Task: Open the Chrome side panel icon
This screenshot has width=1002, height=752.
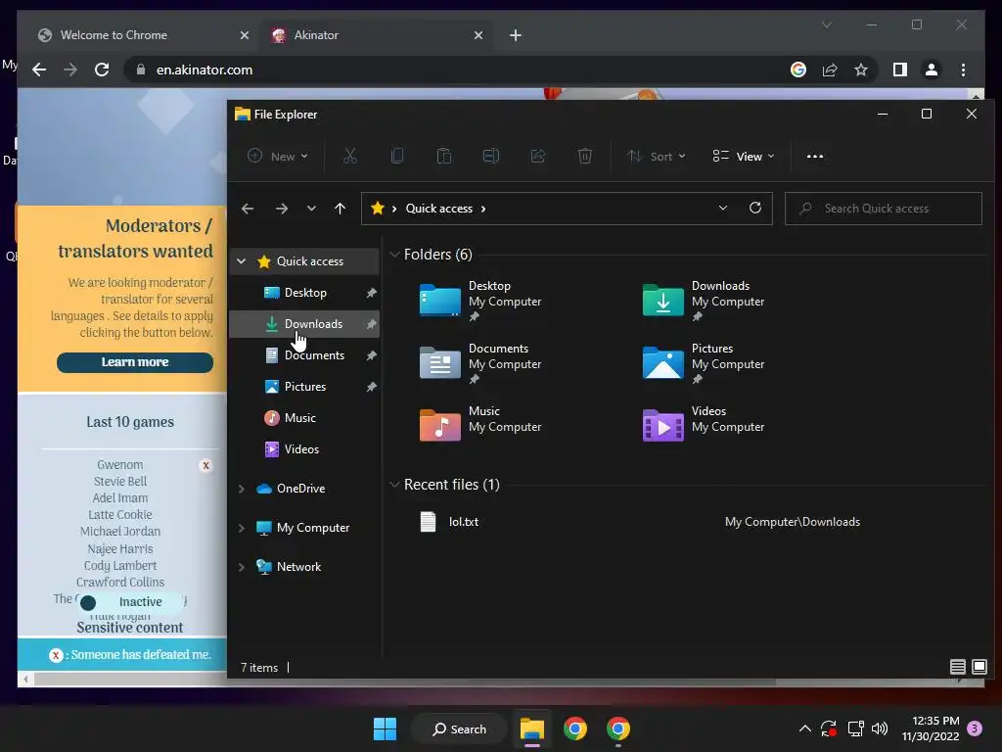Action: (x=900, y=70)
